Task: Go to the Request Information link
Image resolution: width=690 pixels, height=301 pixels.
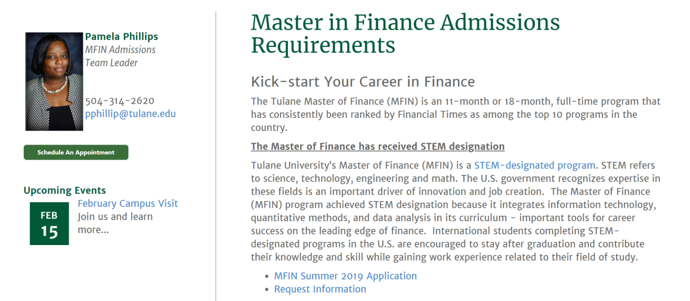Action: click(x=320, y=289)
